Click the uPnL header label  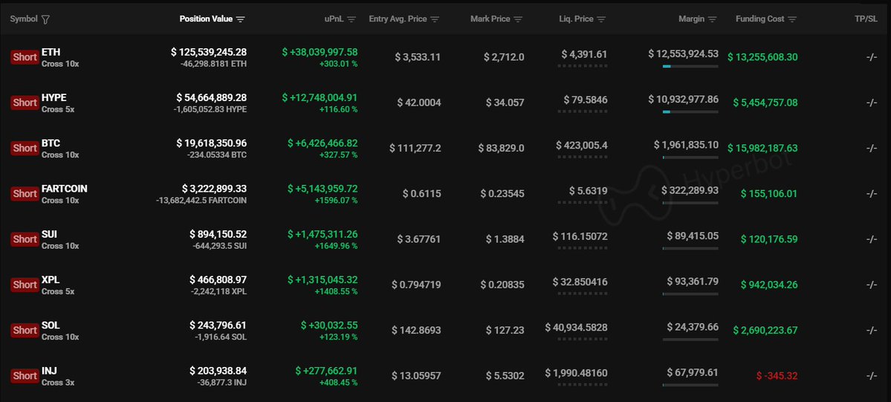(334, 19)
